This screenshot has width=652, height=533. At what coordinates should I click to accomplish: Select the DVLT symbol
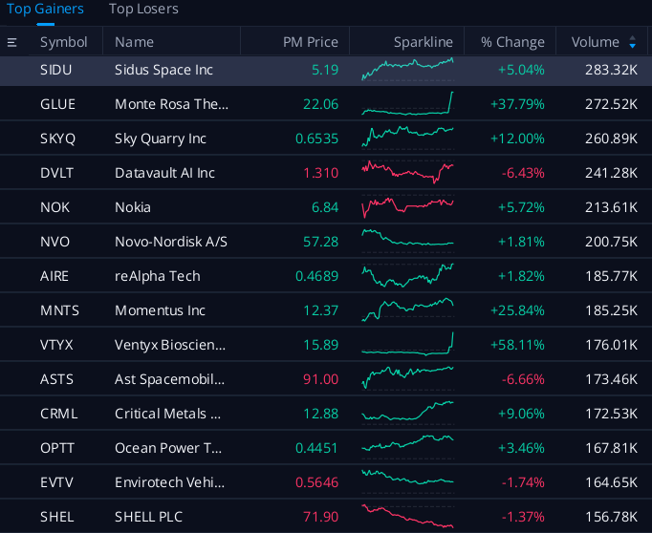[x=57, y=173]
